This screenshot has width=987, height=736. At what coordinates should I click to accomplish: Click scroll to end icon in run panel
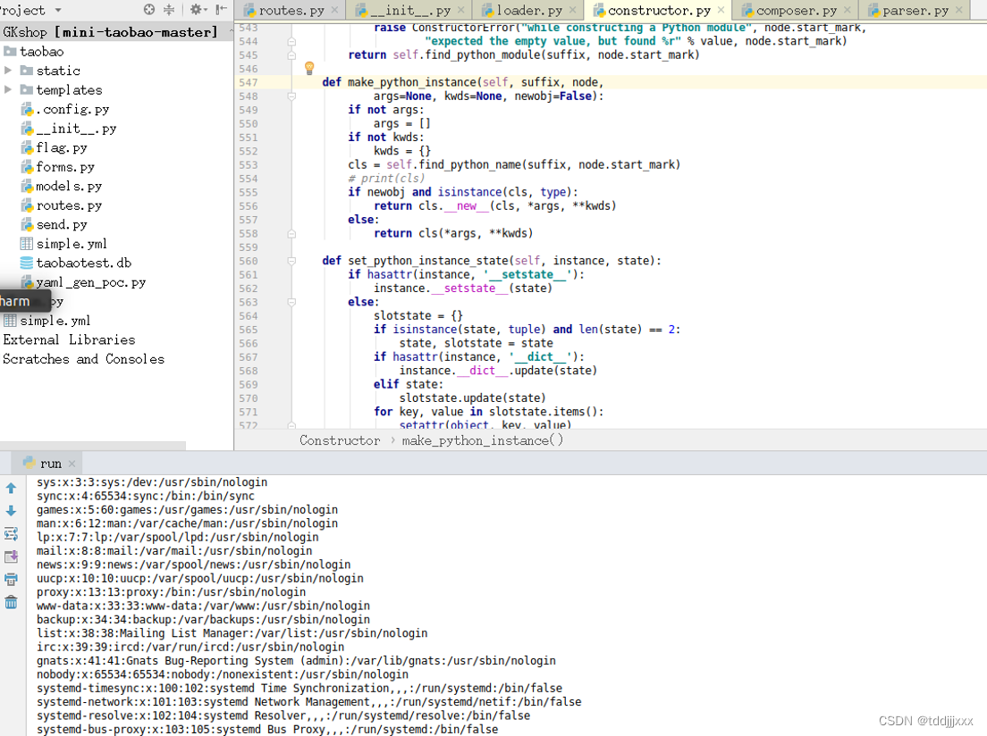point(12,556)
